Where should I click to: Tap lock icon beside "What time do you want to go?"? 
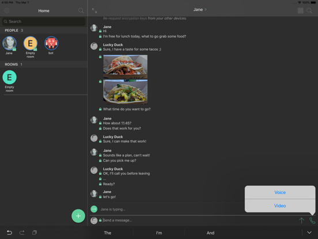(x=100, y=109)
